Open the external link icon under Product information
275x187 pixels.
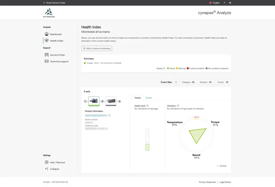(110, 115)
